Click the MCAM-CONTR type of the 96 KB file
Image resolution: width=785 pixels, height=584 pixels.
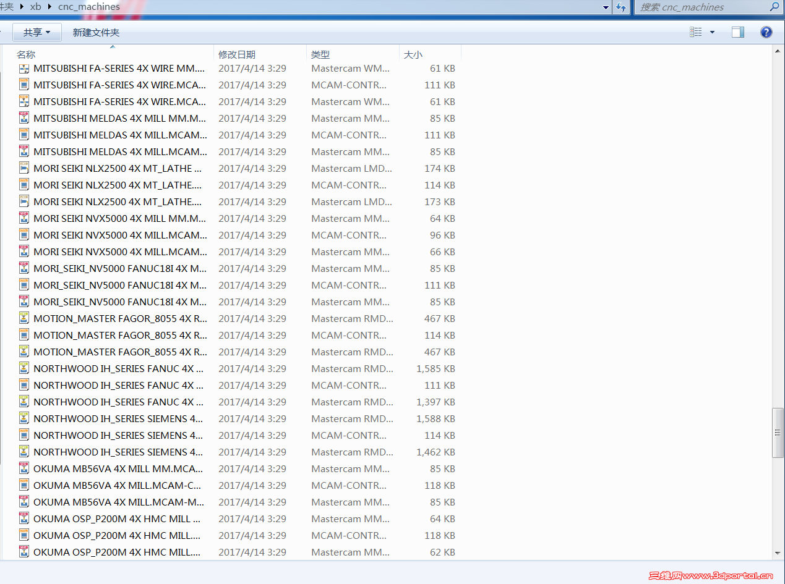click(349, 235)
